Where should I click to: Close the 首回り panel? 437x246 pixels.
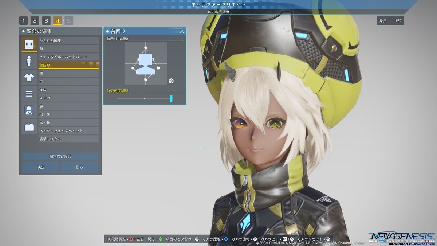pyautogui.click(x=182, y=31)
